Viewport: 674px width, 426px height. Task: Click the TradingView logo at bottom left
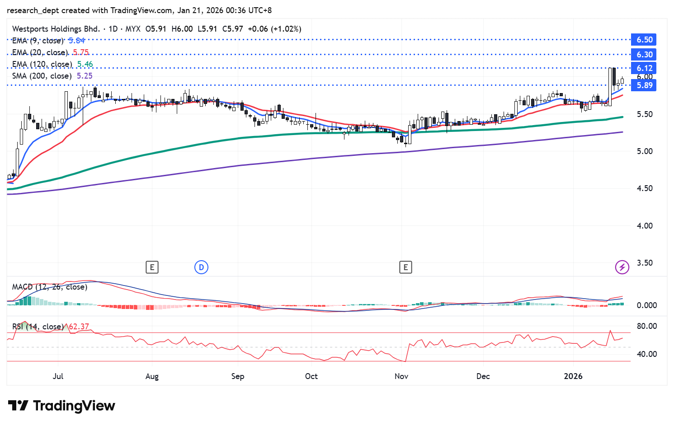pyautogui.click(x=61, y=406)
